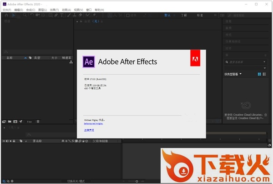The width and height of the screenshot is (273, 184).
Task: Expand Layer Switches pane at timeline bottom-left
Action: point(4,181)
